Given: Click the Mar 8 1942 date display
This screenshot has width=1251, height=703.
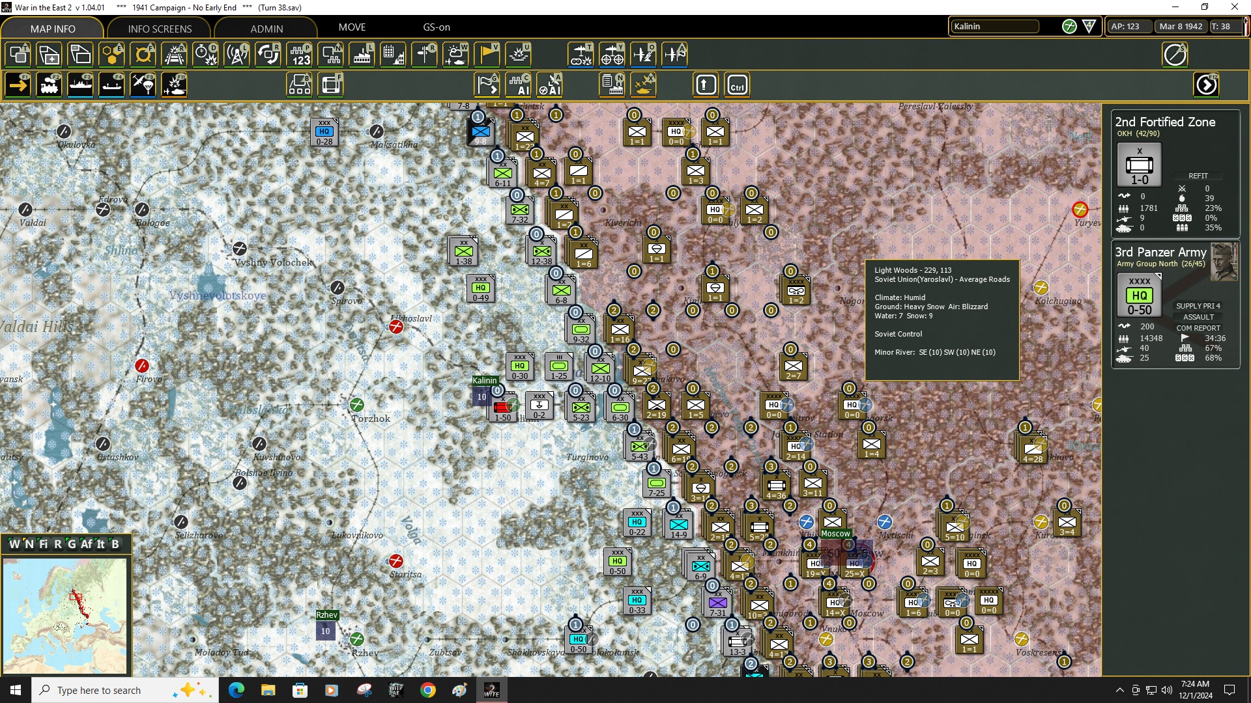Looking at the screenshot, I should (x=1181, y=26).
